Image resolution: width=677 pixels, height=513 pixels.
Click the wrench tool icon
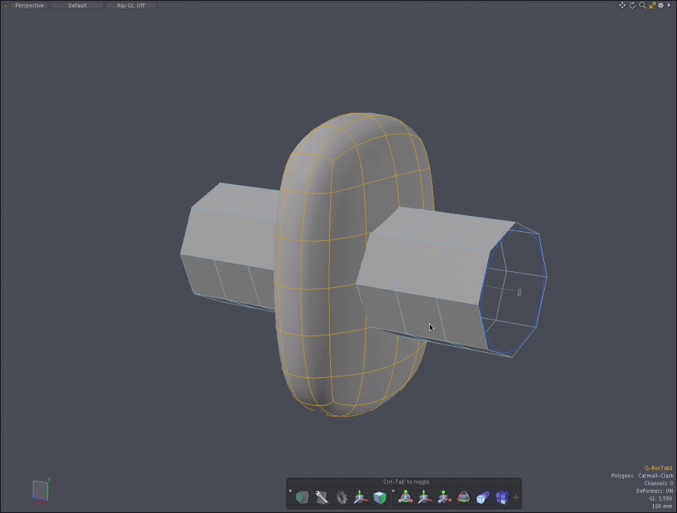tap(322, 498)
